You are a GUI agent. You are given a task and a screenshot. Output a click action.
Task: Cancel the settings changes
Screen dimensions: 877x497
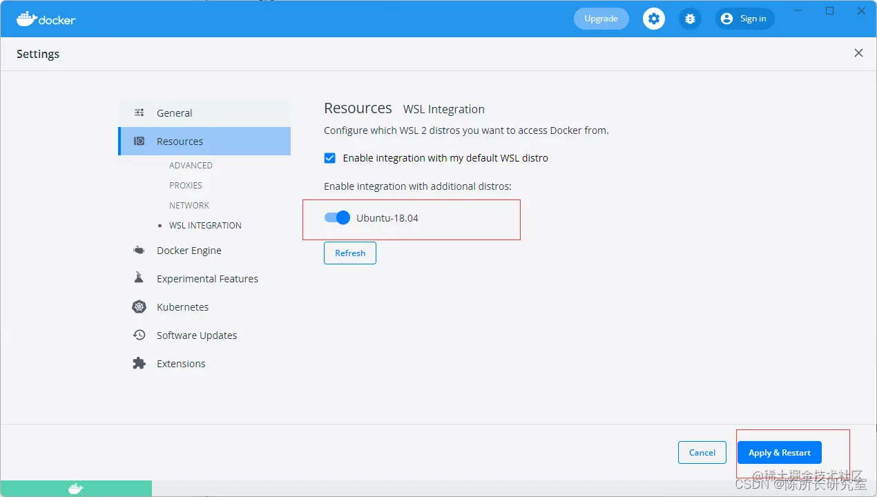[x=702, y=452]
